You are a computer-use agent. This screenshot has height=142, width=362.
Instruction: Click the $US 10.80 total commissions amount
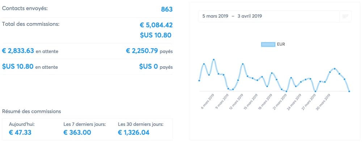[156, 35]
